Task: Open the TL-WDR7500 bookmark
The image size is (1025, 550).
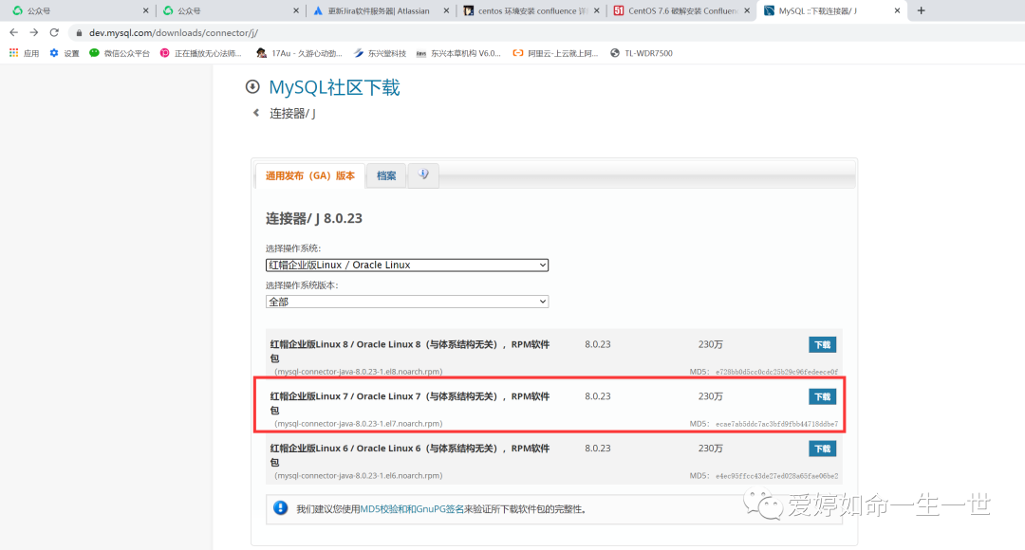Action: click(x=642, y=53)
